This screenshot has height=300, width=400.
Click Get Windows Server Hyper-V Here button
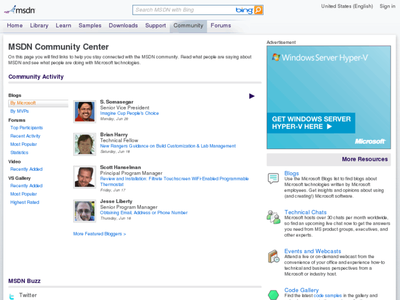pos(311,123)
